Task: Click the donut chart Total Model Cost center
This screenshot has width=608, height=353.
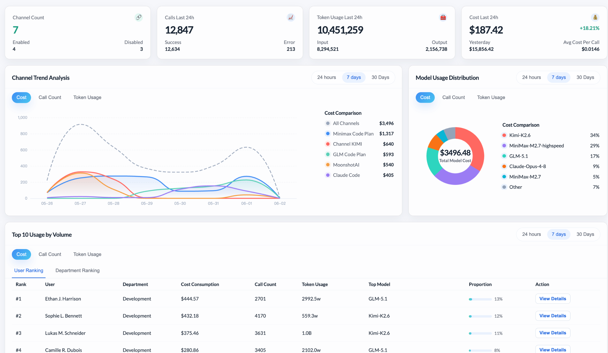Action: pos(455,156)
